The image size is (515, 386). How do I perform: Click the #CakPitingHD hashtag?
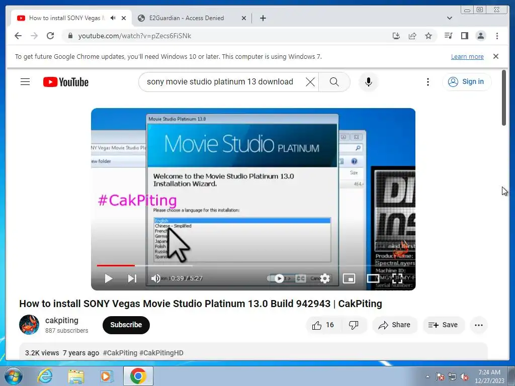[x=161, y=353]
